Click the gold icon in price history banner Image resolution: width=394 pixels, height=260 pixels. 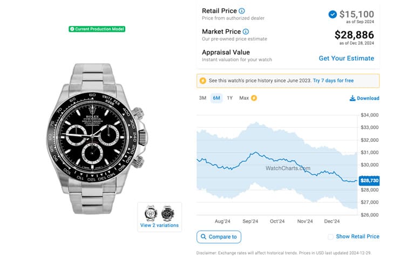point(203,81)
